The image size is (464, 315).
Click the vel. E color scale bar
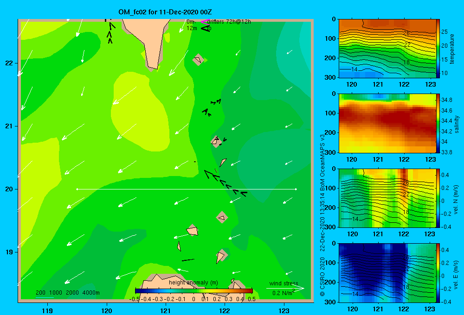[x=438, y=273]
